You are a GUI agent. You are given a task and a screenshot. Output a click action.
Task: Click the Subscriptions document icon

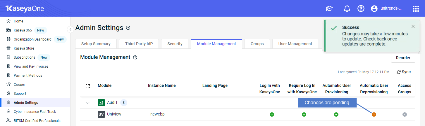point(8,57)
